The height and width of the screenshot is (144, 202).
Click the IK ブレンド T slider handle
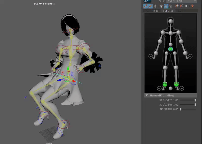(x=195, y=100)
